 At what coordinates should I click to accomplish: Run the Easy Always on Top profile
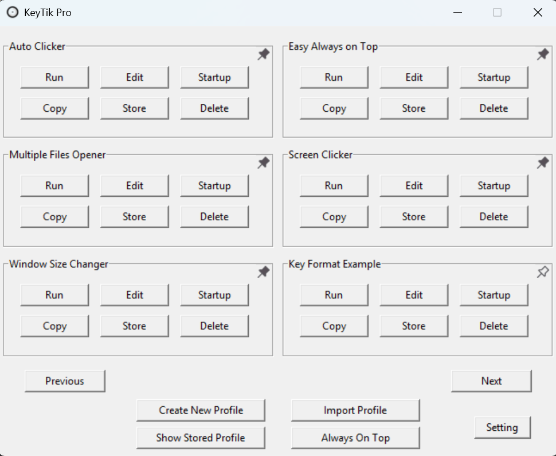334,77
